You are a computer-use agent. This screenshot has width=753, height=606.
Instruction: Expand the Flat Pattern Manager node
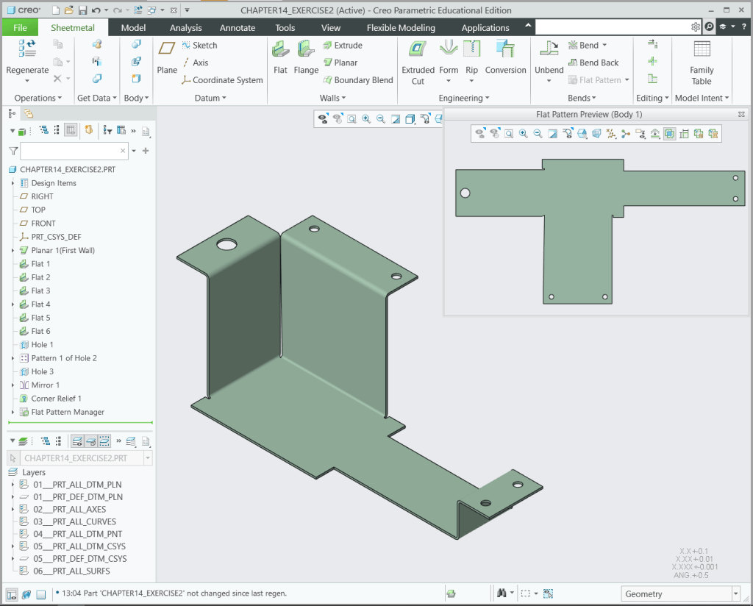click(x=13, y=412)
